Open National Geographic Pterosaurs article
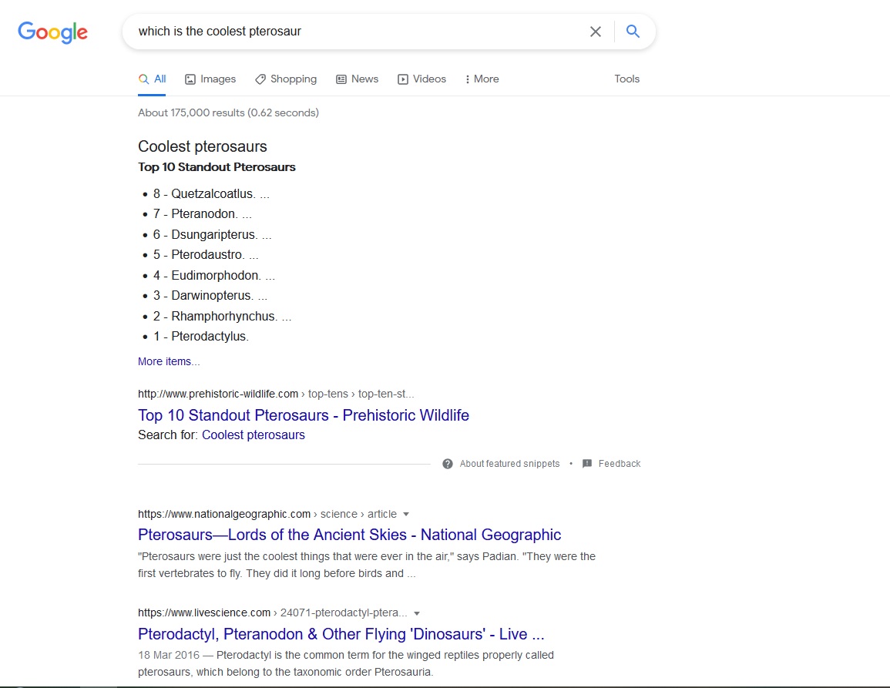The image size is (890, 688). [x=349, y=535]
